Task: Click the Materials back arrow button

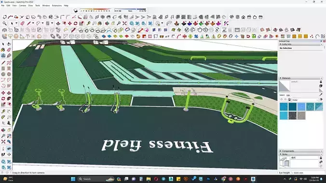Action: pos(282,100)
